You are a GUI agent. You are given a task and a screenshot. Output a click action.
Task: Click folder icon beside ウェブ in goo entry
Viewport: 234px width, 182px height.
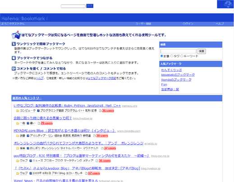pyautogui.click(x=18, y=161)
